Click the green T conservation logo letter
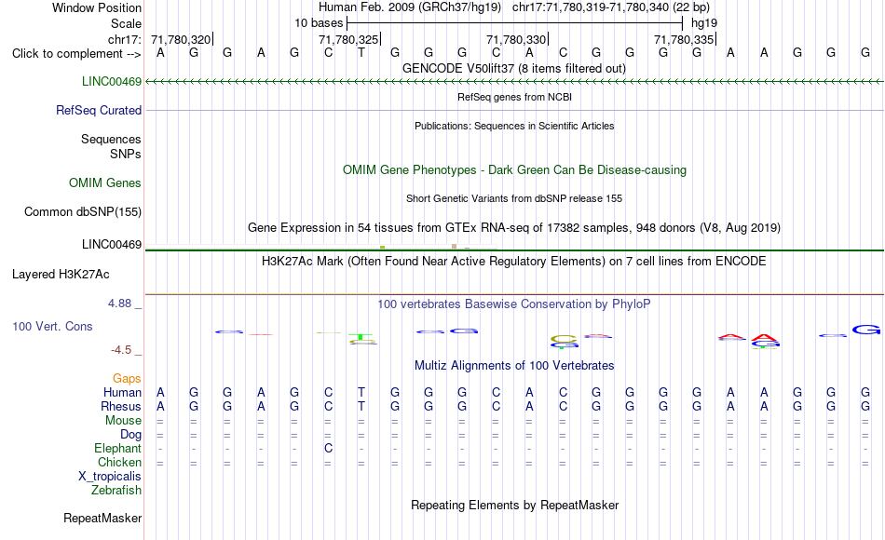Screen dimensions: 885x540 click(x=361, y=337)
